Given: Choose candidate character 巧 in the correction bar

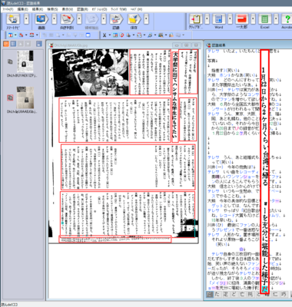Looking at the screenshot, I should (284, 294).
